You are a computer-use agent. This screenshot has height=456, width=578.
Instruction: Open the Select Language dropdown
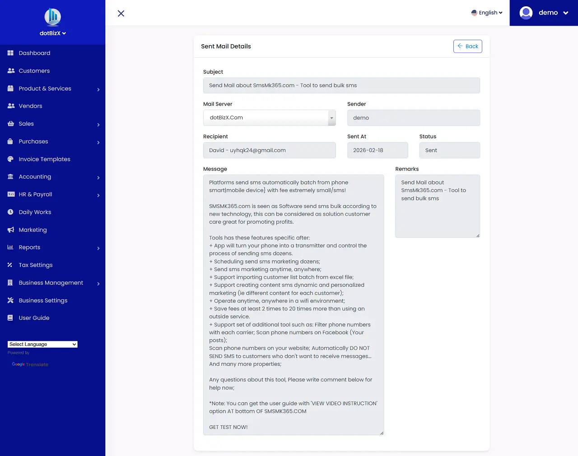(x=42, y=344)
